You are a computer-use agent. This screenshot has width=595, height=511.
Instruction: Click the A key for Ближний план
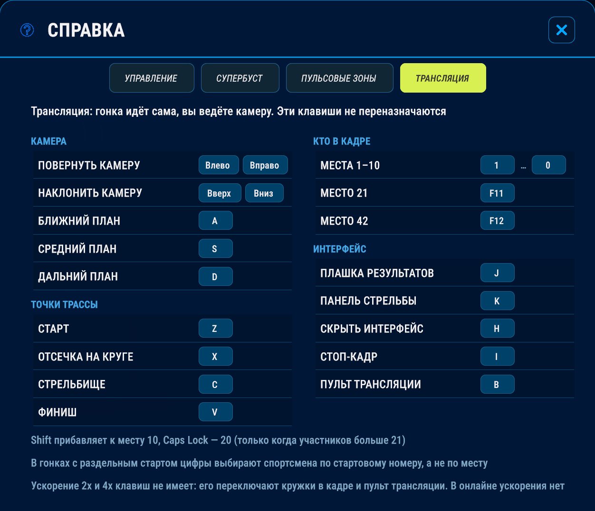tap(215, 221)
